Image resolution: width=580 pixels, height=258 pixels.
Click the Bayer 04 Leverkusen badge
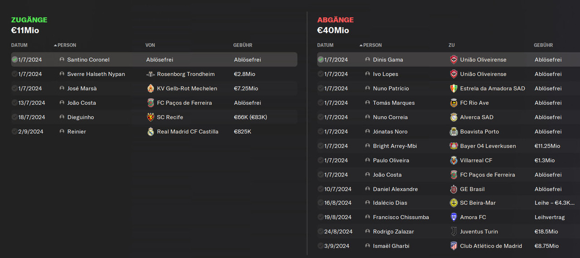point(454,146)
